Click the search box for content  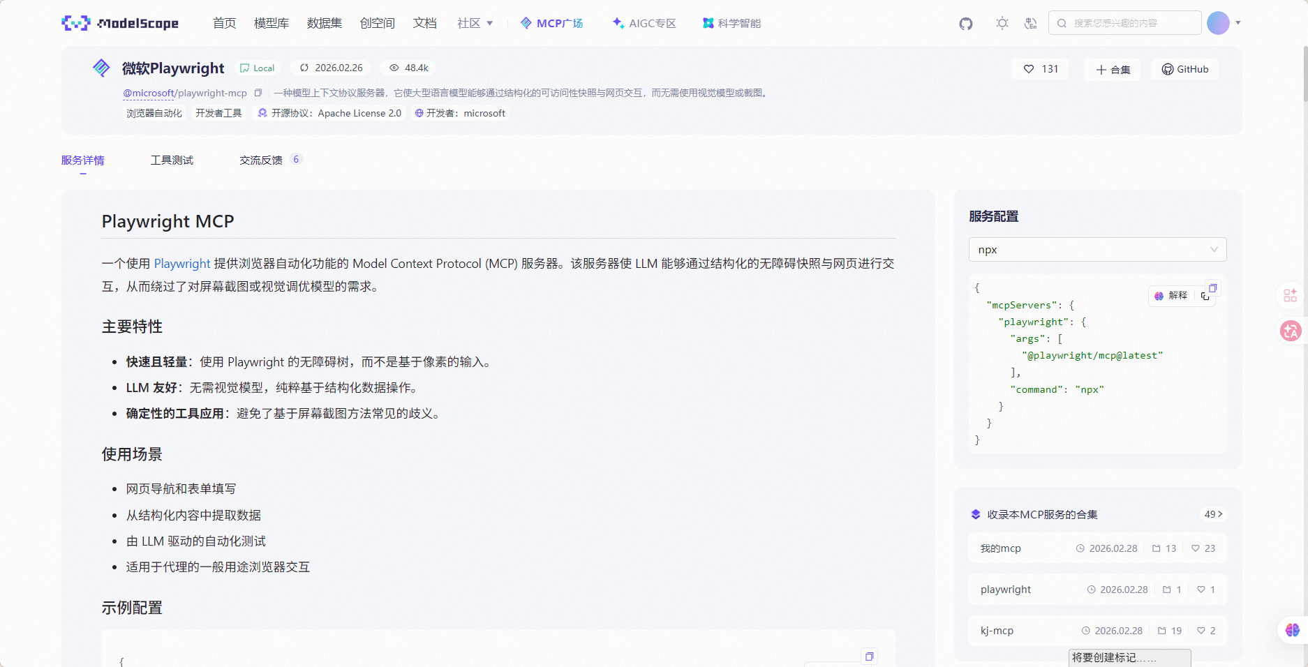click(1124, 23)
